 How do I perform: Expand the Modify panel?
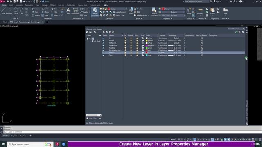pos(48,19)
